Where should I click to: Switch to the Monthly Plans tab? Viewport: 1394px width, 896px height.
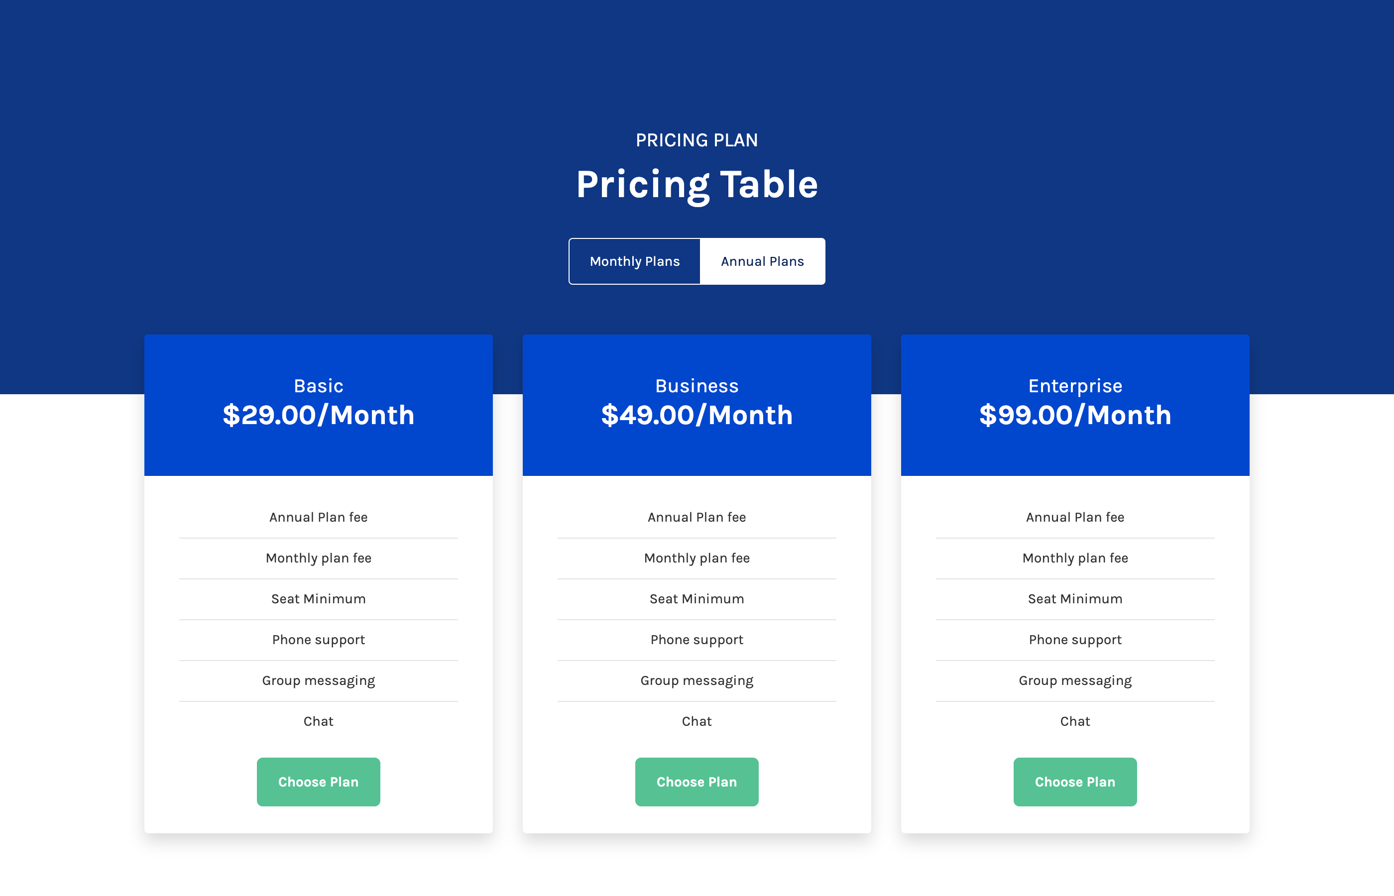click(x=635, y=261)
